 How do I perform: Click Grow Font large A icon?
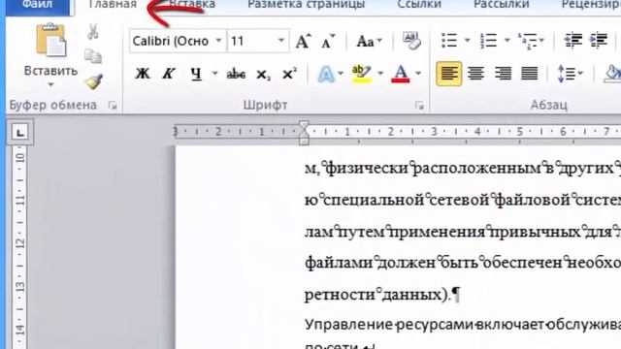[x=304, y=41]
